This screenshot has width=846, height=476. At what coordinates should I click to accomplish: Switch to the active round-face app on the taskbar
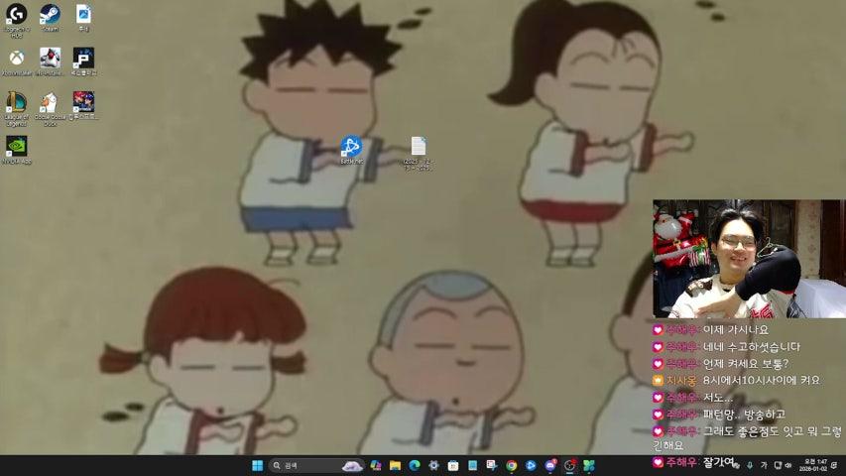[x=569, y=465]
